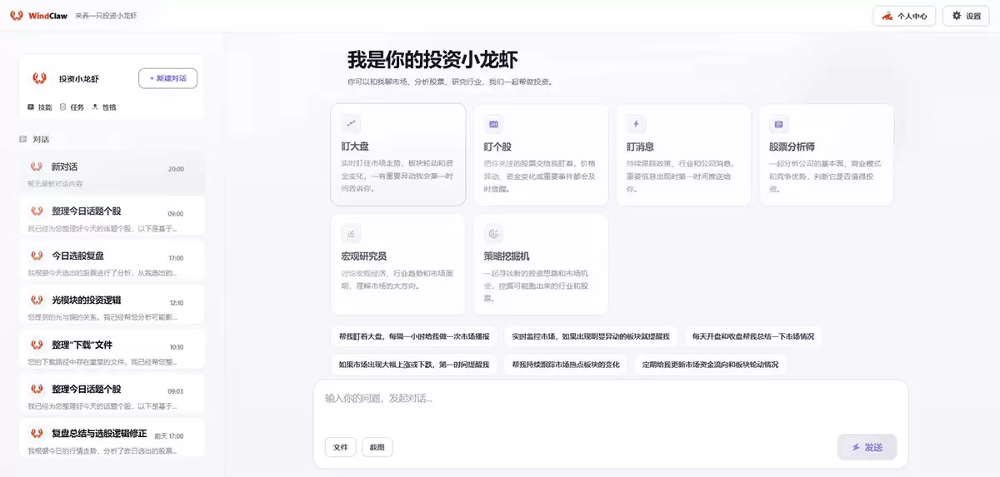Send message with 发送 button

point(867,447)
